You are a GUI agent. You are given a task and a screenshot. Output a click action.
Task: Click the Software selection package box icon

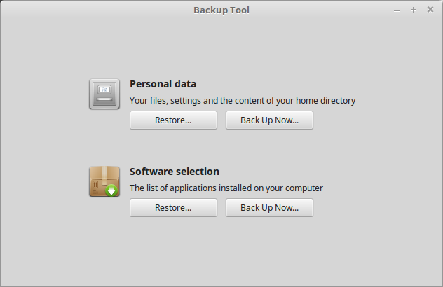pyautogui.click(x=104, y=181)
